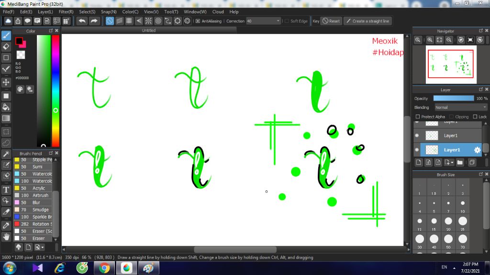Open the cloud icon in top toolbar
This screenshot has width=490, height=275.
[x=8, y=21]
